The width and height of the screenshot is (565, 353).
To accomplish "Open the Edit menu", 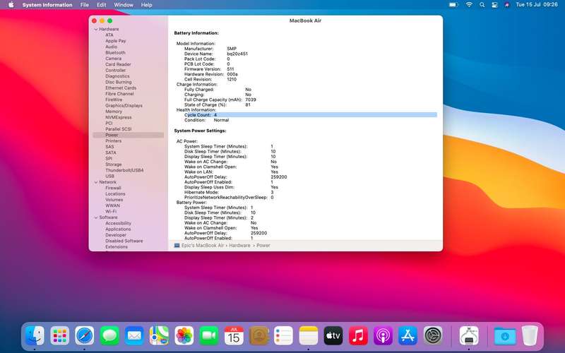I will [102, 5].
